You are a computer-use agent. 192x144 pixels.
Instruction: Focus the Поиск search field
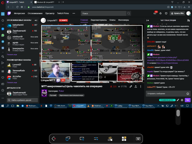[x=103, y=13]
